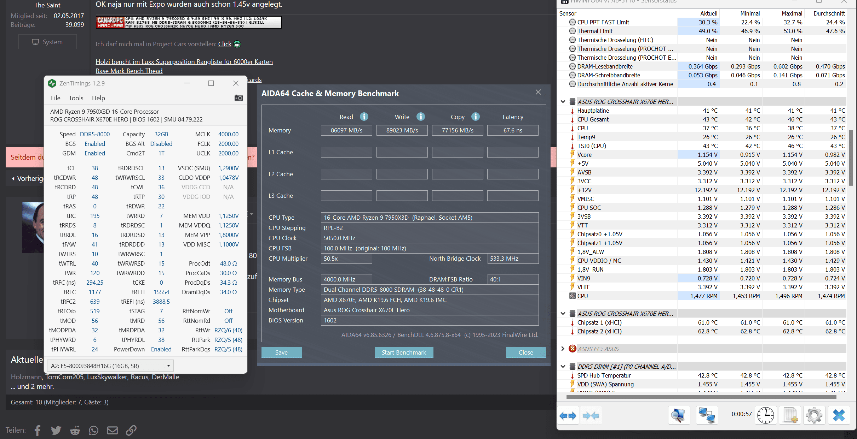Open the Tools menu in ZenTimings
Image resolution: width=857 pixels, height=439 pixels.
(76, 98)
